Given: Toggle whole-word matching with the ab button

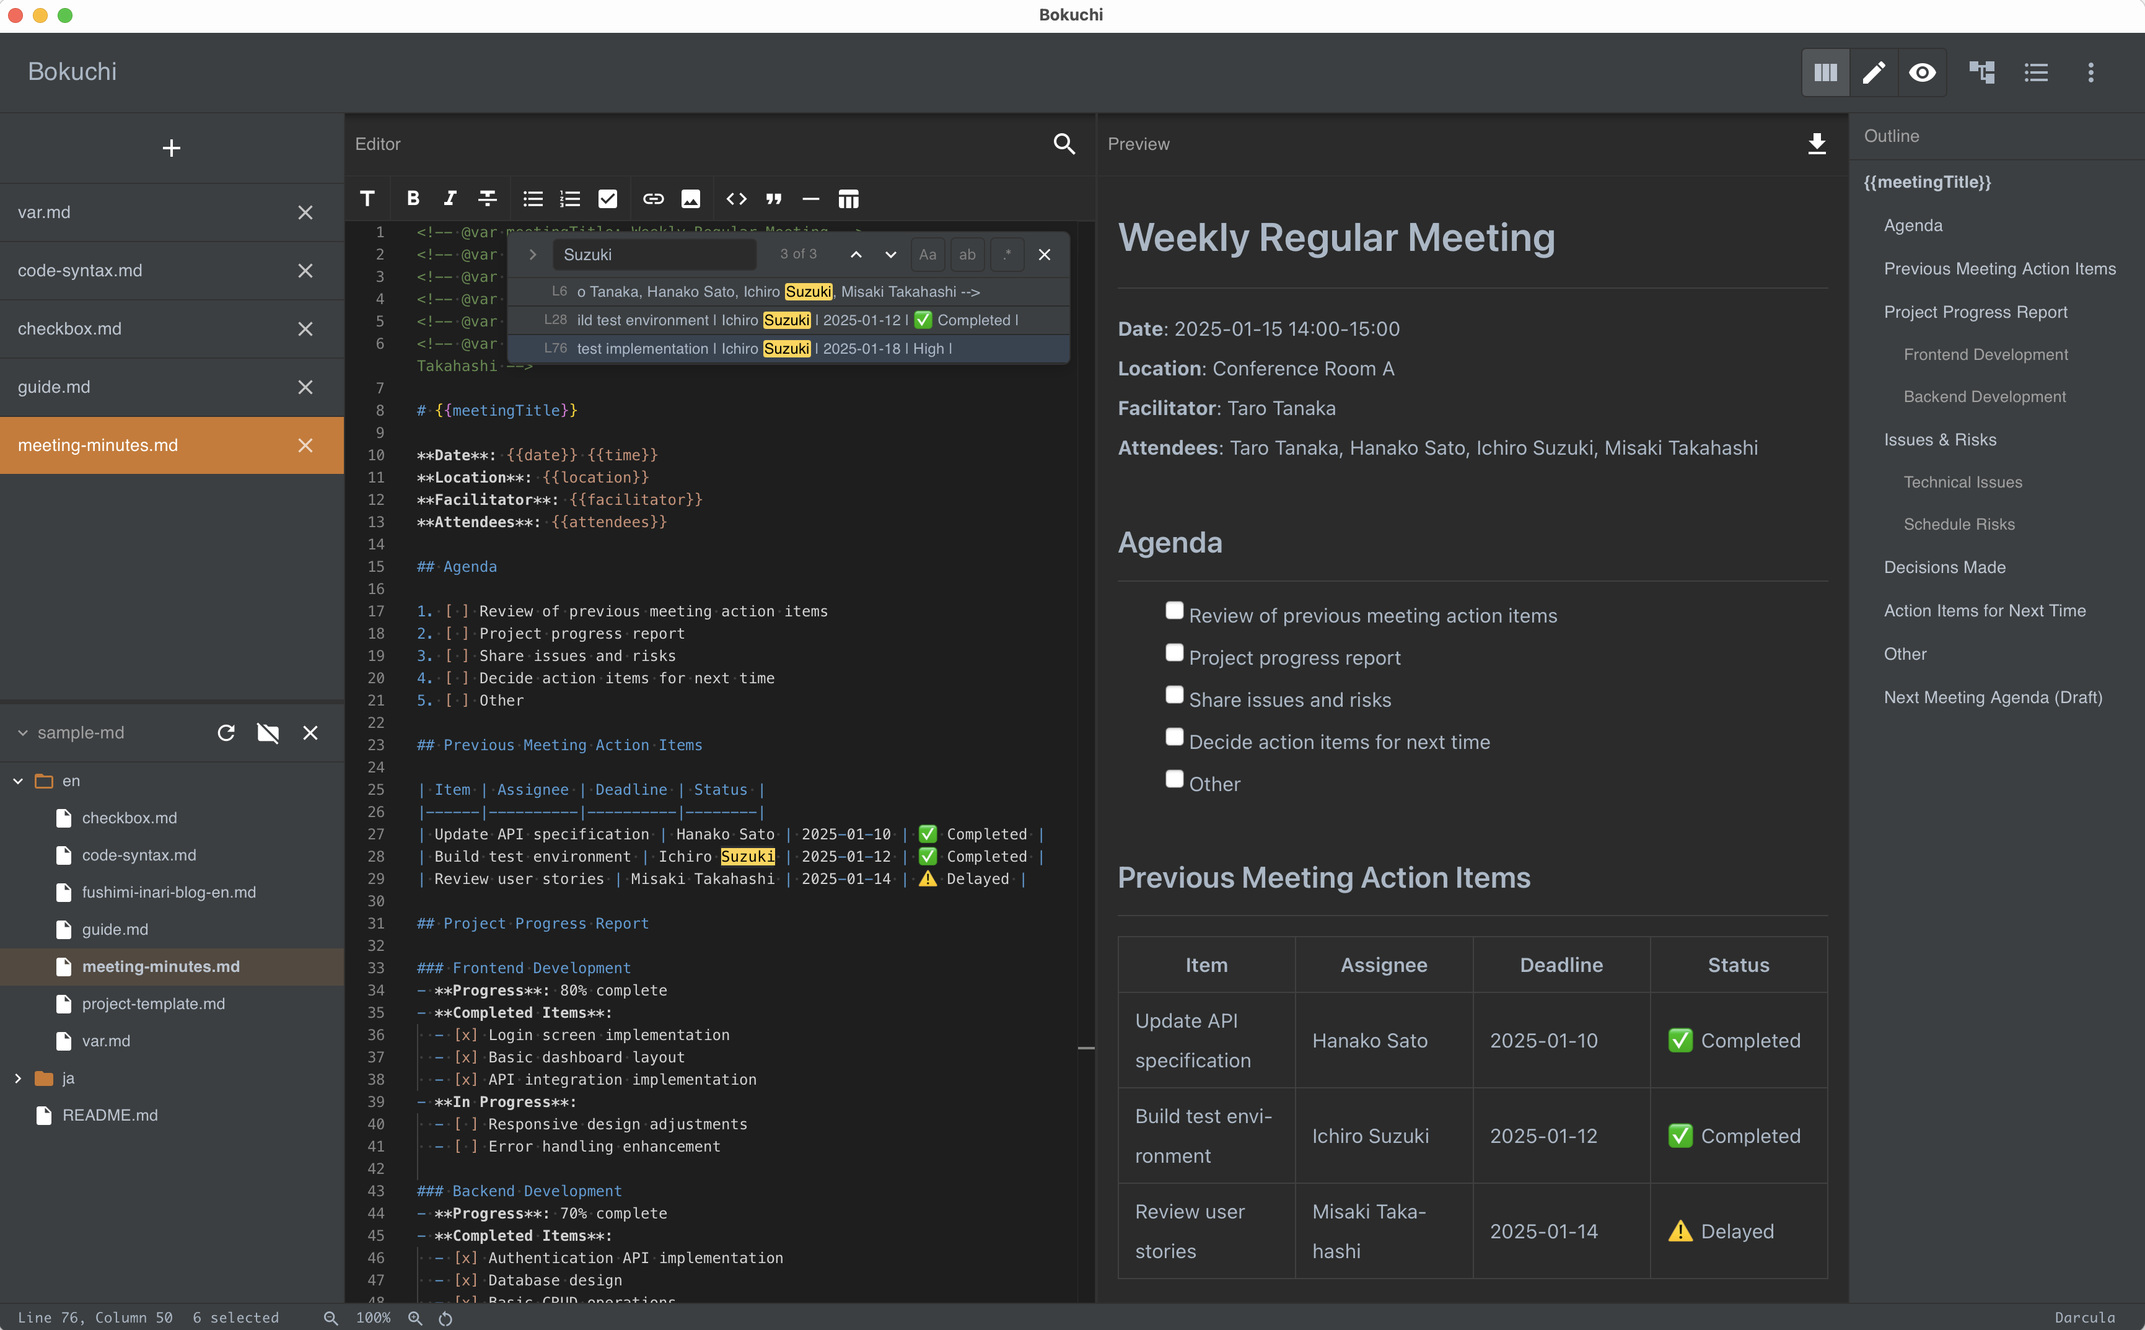Looking at the screenshot, I should point(967,254).
